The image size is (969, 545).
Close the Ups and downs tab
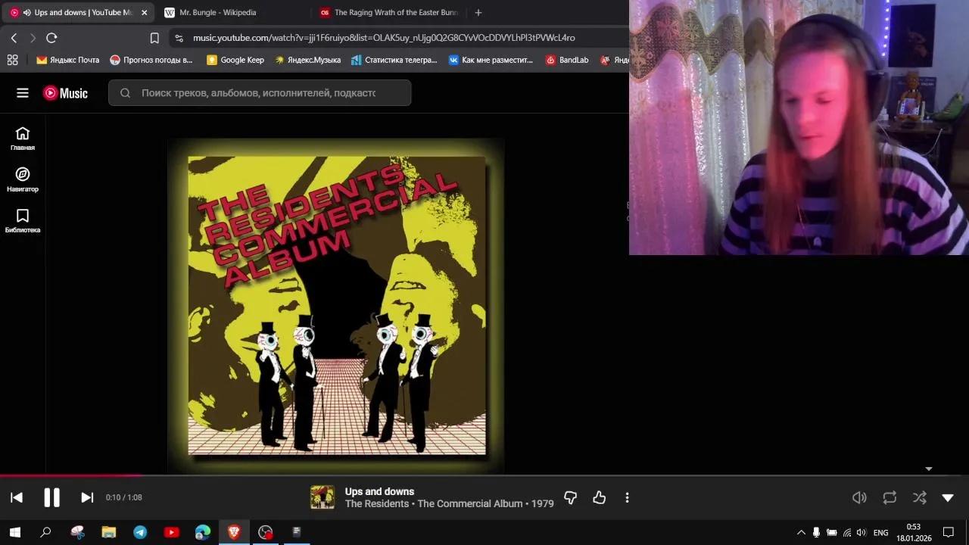(144, 12)
